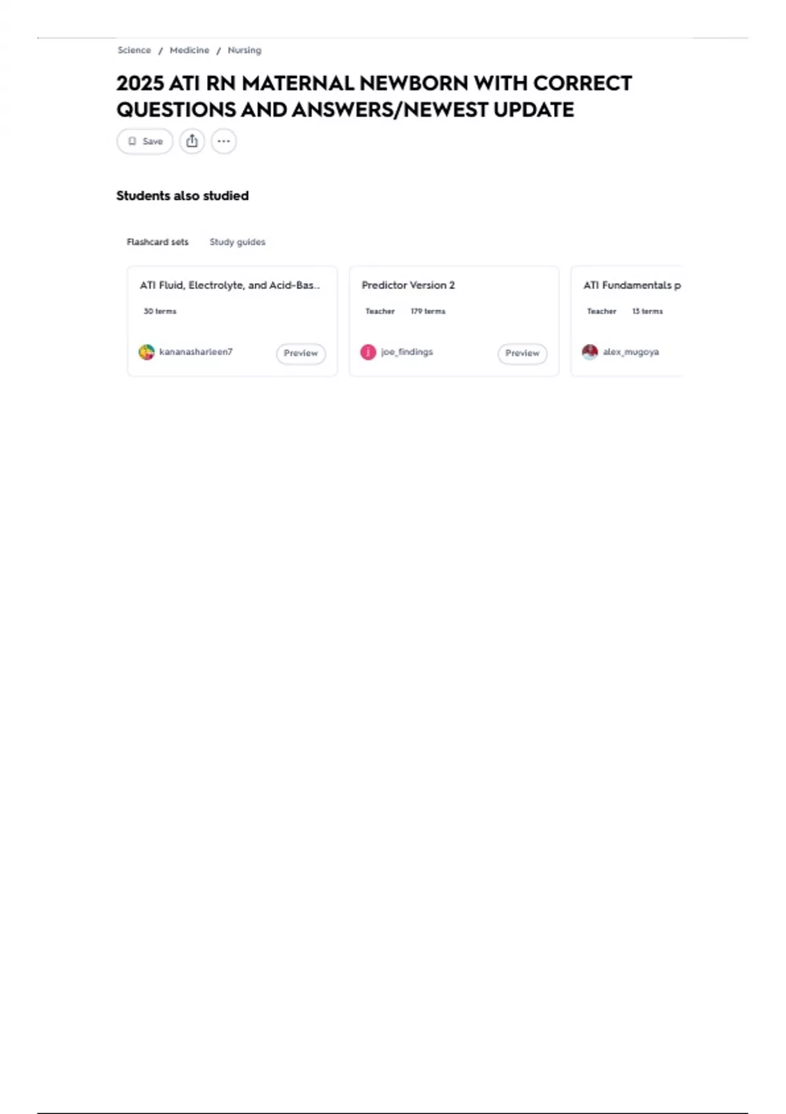Click joe_findings' pink profile avatar
The image size is (786, 1114).
[368, 353]
